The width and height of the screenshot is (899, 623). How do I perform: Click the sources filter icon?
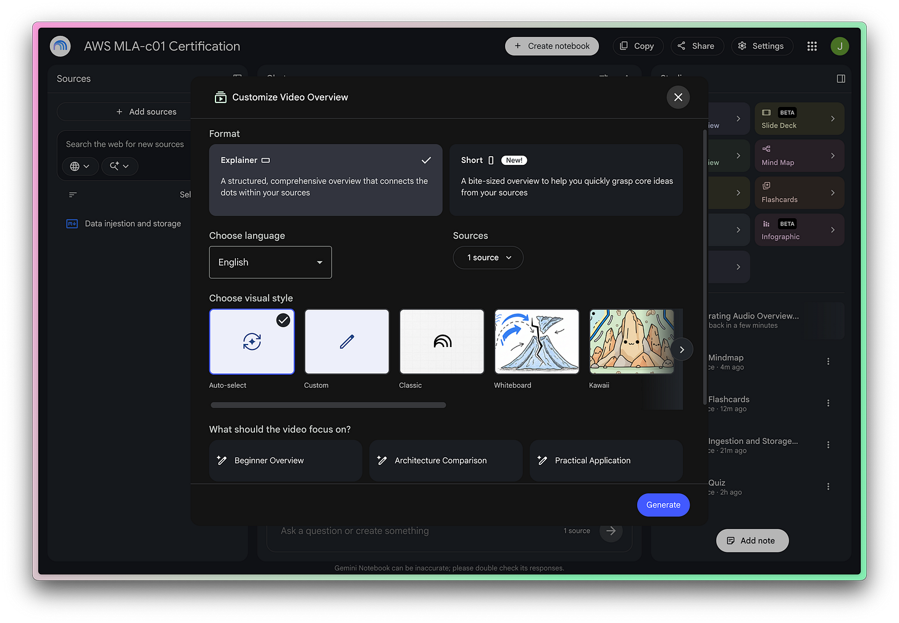click(x=73, y=194)
